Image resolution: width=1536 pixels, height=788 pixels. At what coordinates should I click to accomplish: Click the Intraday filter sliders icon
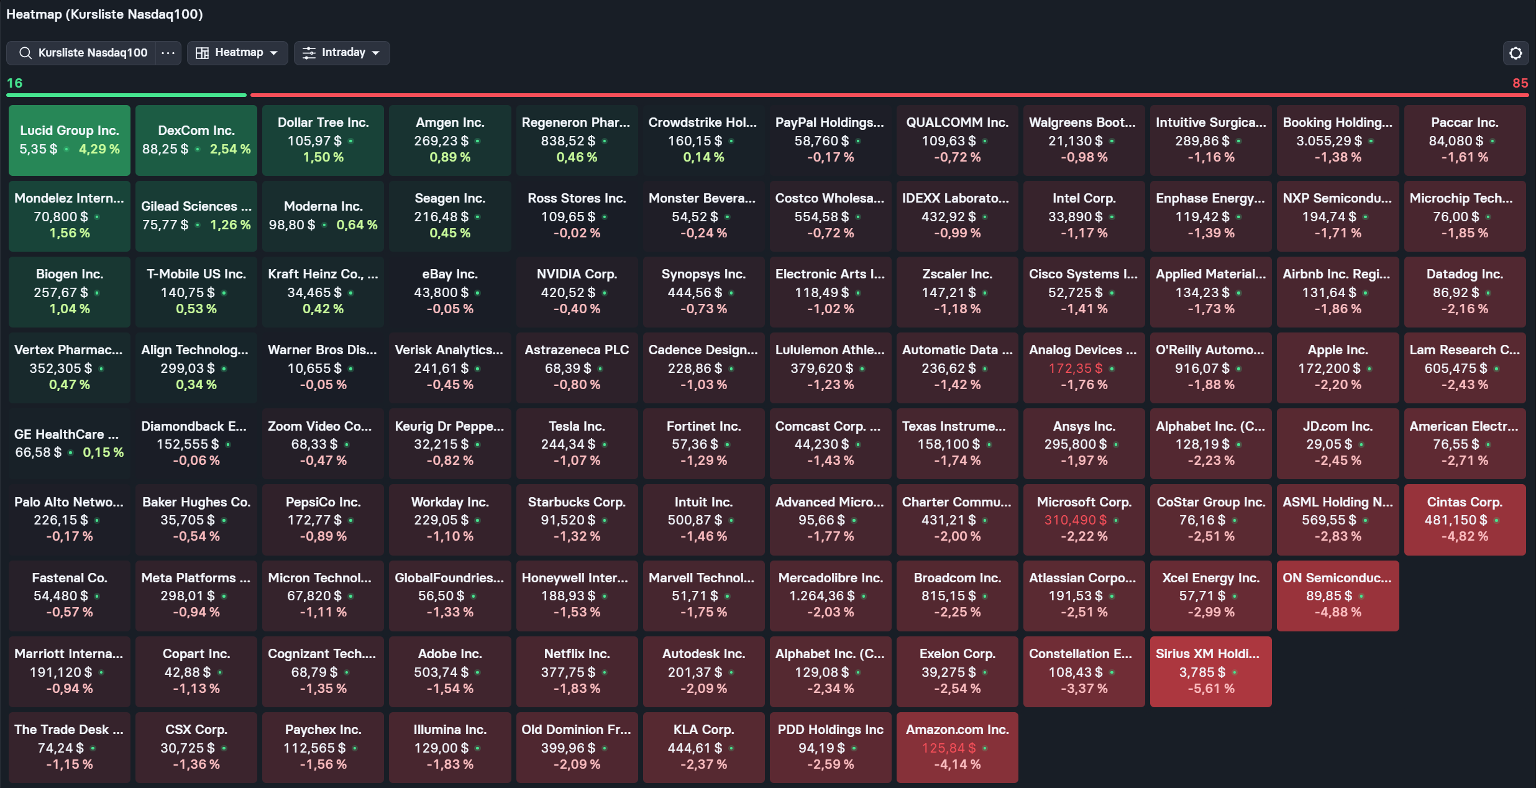point(309,53)
